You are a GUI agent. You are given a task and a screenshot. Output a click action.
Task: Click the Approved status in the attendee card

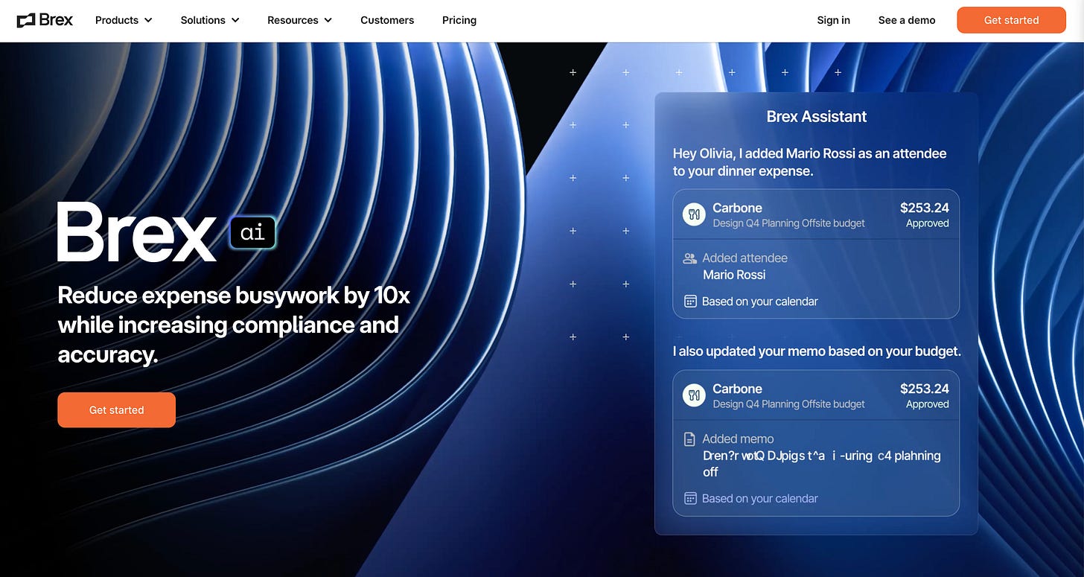[x=928, y=223]
